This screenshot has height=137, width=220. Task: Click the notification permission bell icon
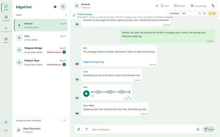pyautogui.click(x=6, y=28)
